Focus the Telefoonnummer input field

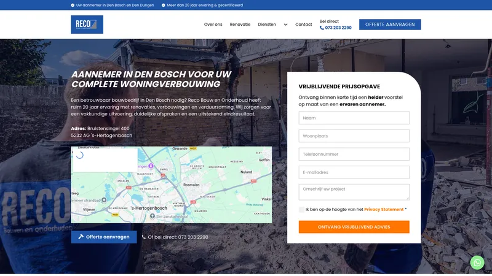click(354, 155)
